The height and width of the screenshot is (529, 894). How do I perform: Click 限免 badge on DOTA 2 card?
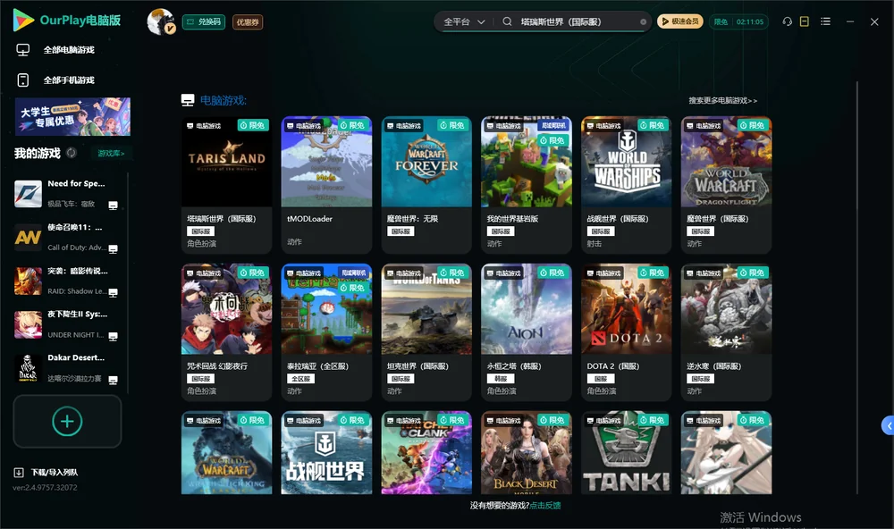pos(653,273)
